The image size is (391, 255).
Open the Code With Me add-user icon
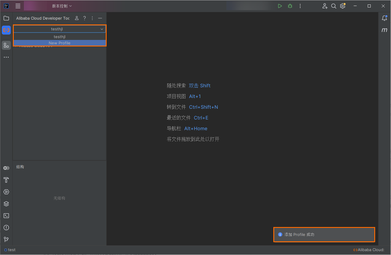pos(325,6)
